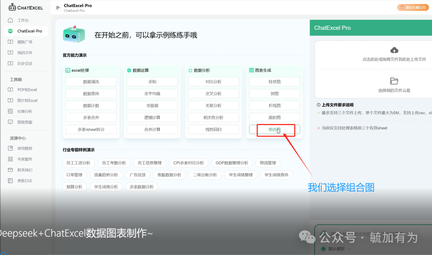Click the 数据分析 category icon

[190, 70]
